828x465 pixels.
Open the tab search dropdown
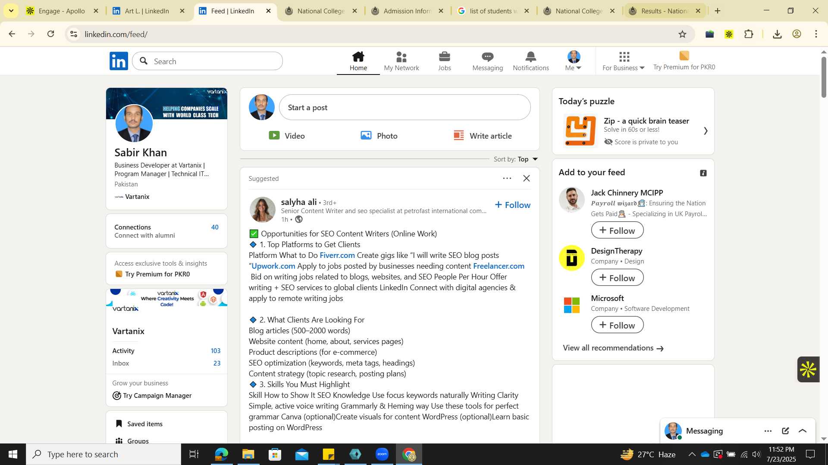click(x=11, y=11)
